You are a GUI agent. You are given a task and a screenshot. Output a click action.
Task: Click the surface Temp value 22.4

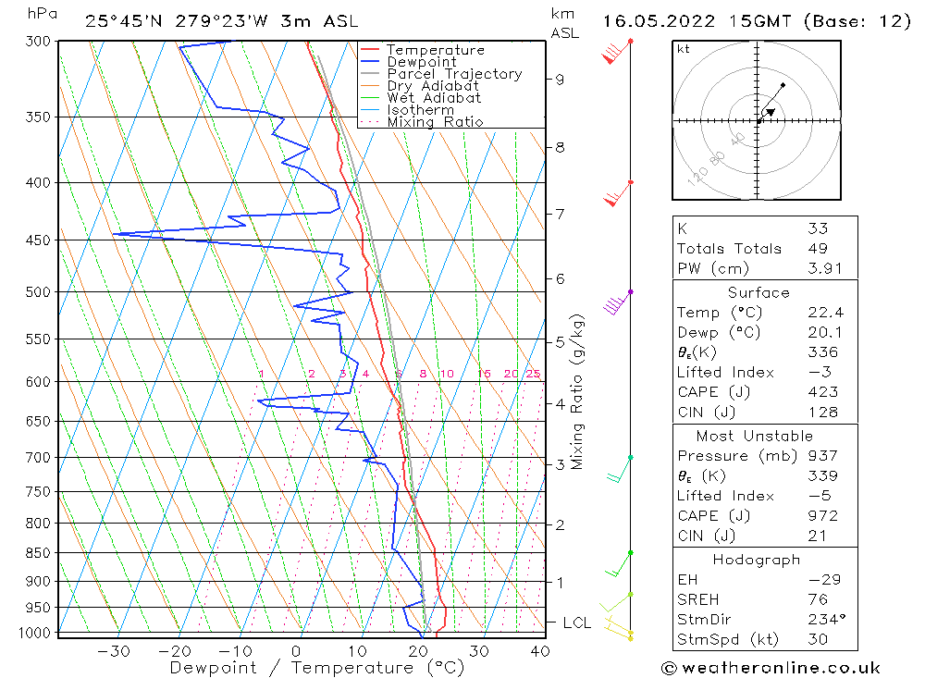click(826, 312)
